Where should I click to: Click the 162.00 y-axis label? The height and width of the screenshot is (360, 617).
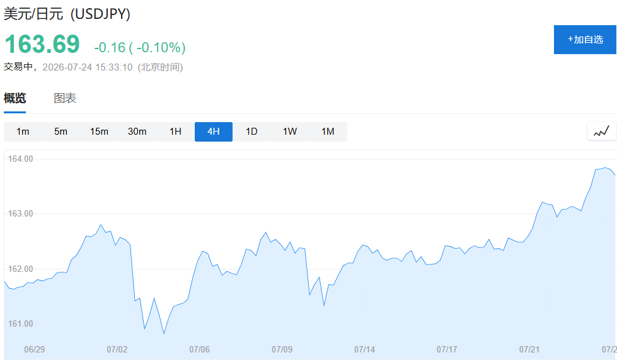point(20,269)
